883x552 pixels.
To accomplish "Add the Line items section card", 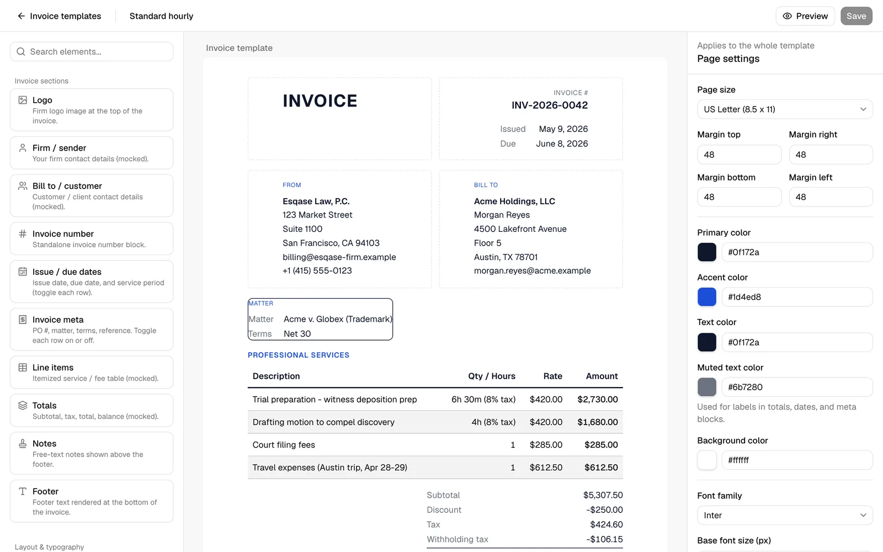I will (92, 372).
